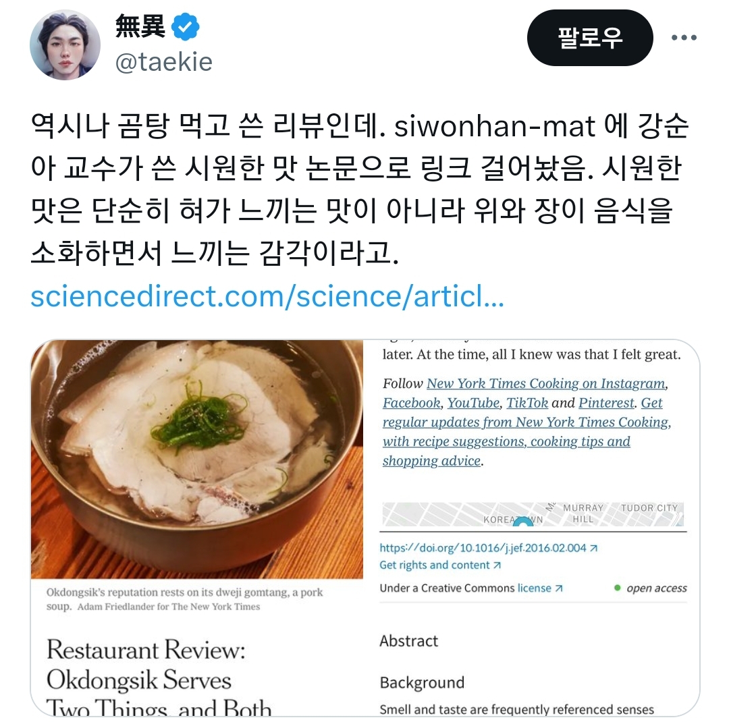Click the Koreatown map strip

coord(533,514)
